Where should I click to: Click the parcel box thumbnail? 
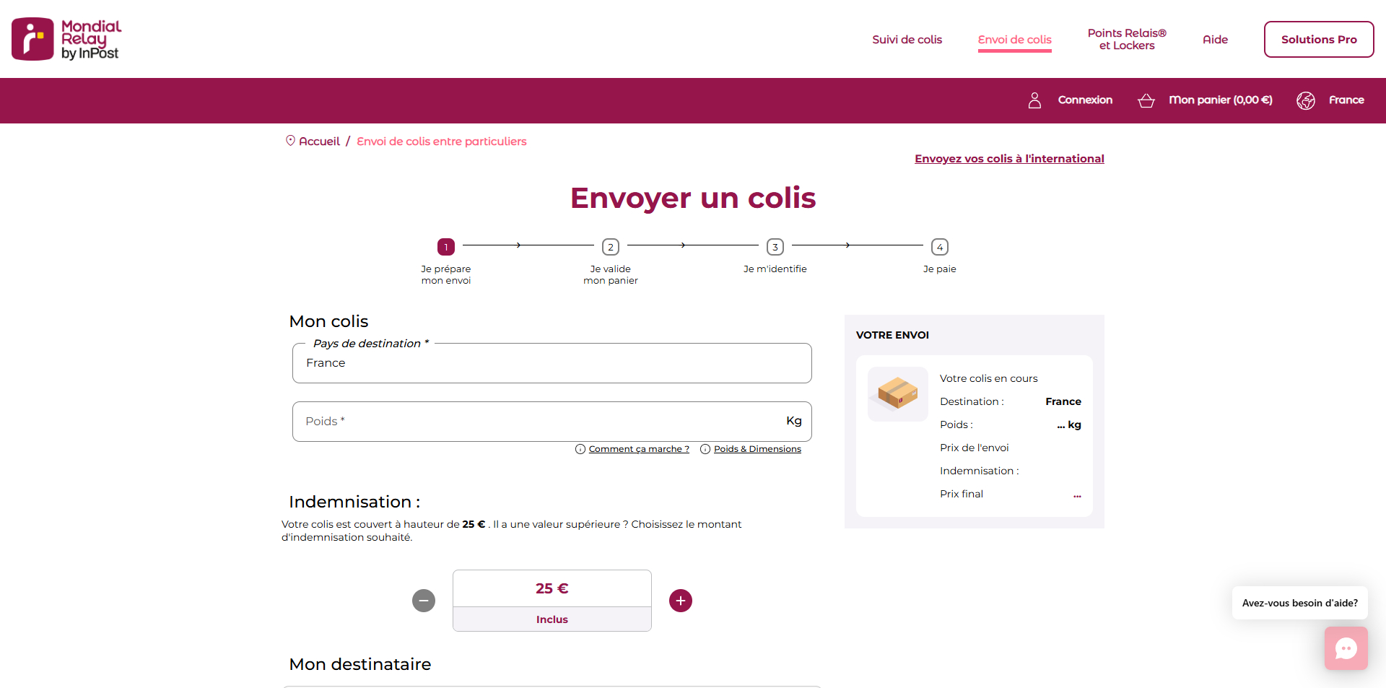click(898, 394)
